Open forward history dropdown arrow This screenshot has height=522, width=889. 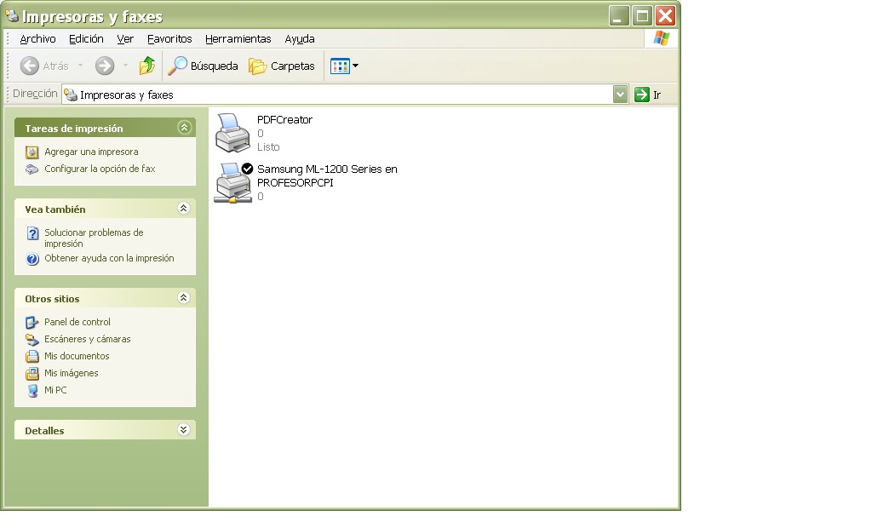pyautogui.click(x=125, y=66)
